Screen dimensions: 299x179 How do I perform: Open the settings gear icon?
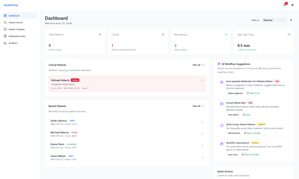(x=292, y=5)
